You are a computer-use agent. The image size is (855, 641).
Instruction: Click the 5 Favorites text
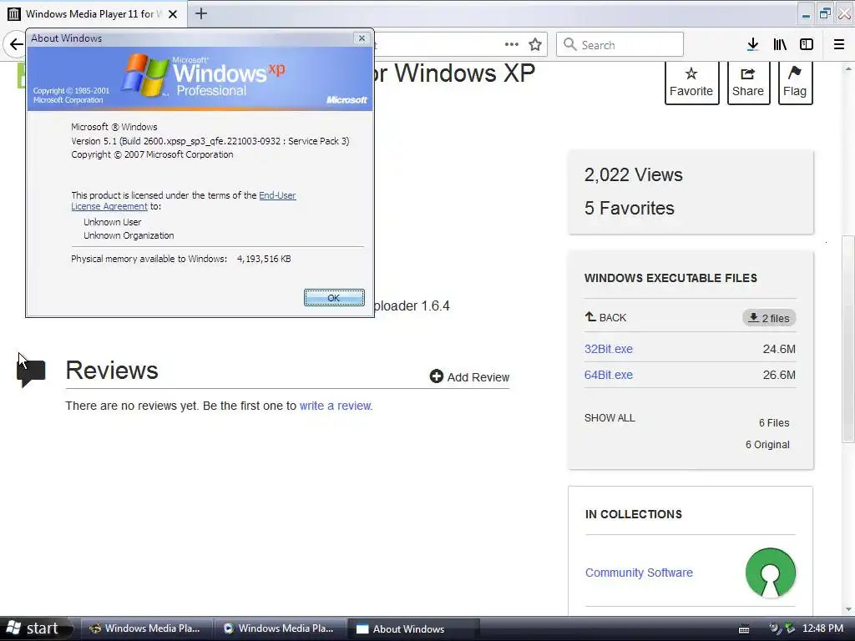click(x=630, y=208)
